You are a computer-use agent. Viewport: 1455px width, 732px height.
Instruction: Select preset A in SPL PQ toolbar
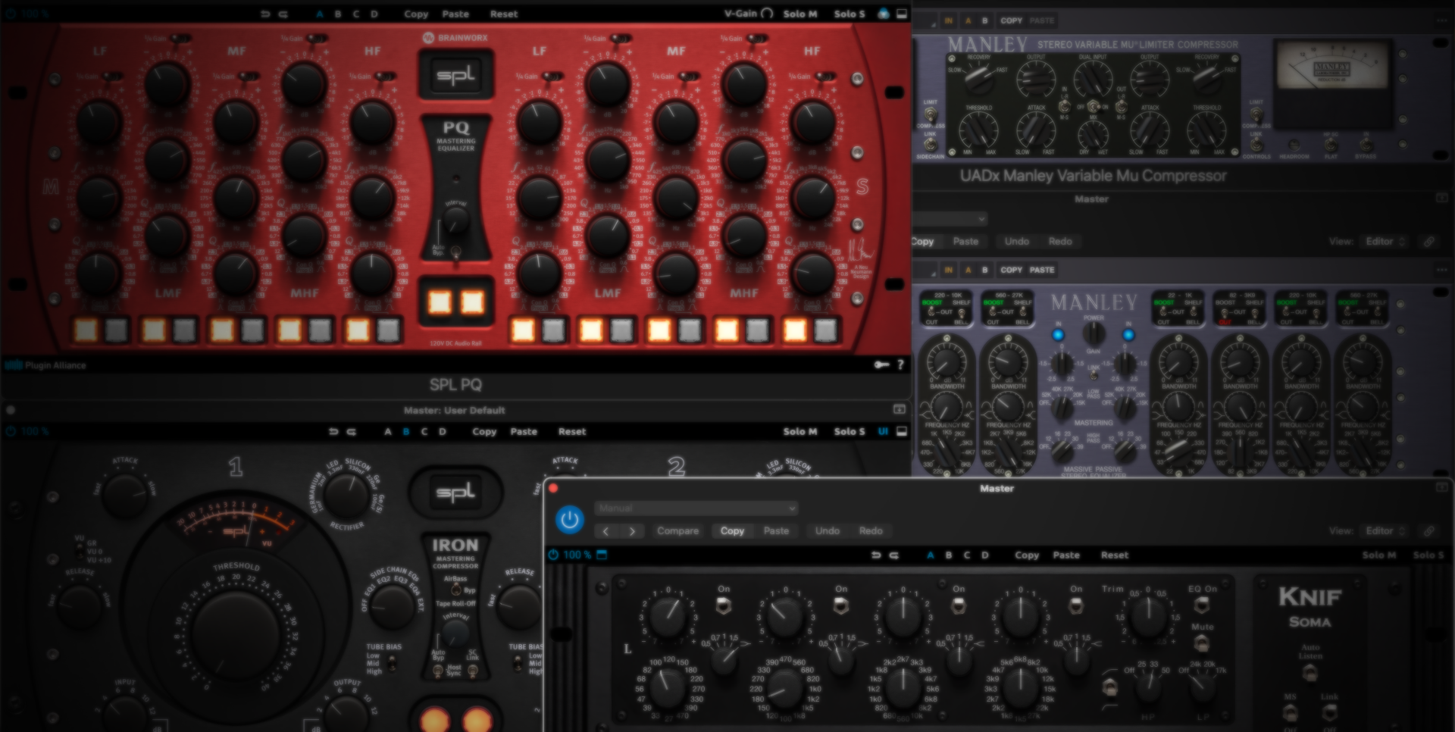tap(320, 14)
